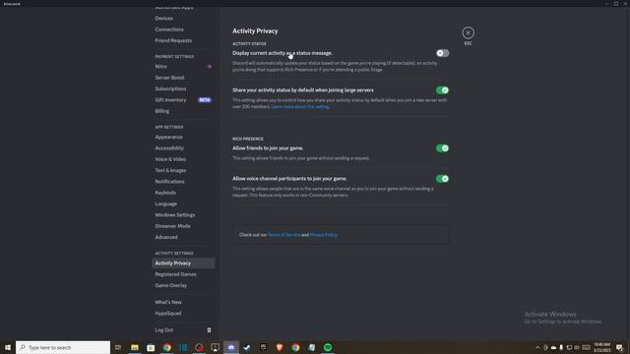630x354 pixels.
Task: Close settings with the ESC circle icon
Action: pyautogui.click(x=468, y=32)
